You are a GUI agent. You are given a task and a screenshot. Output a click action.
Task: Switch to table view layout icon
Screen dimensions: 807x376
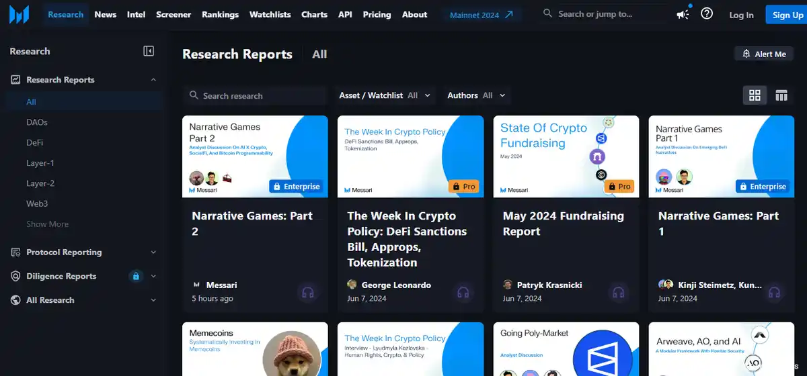pyautogui.click(x=781, y=95)
